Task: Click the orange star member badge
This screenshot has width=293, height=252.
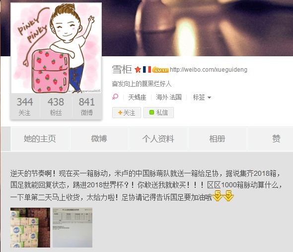Action: coord(138,70)
